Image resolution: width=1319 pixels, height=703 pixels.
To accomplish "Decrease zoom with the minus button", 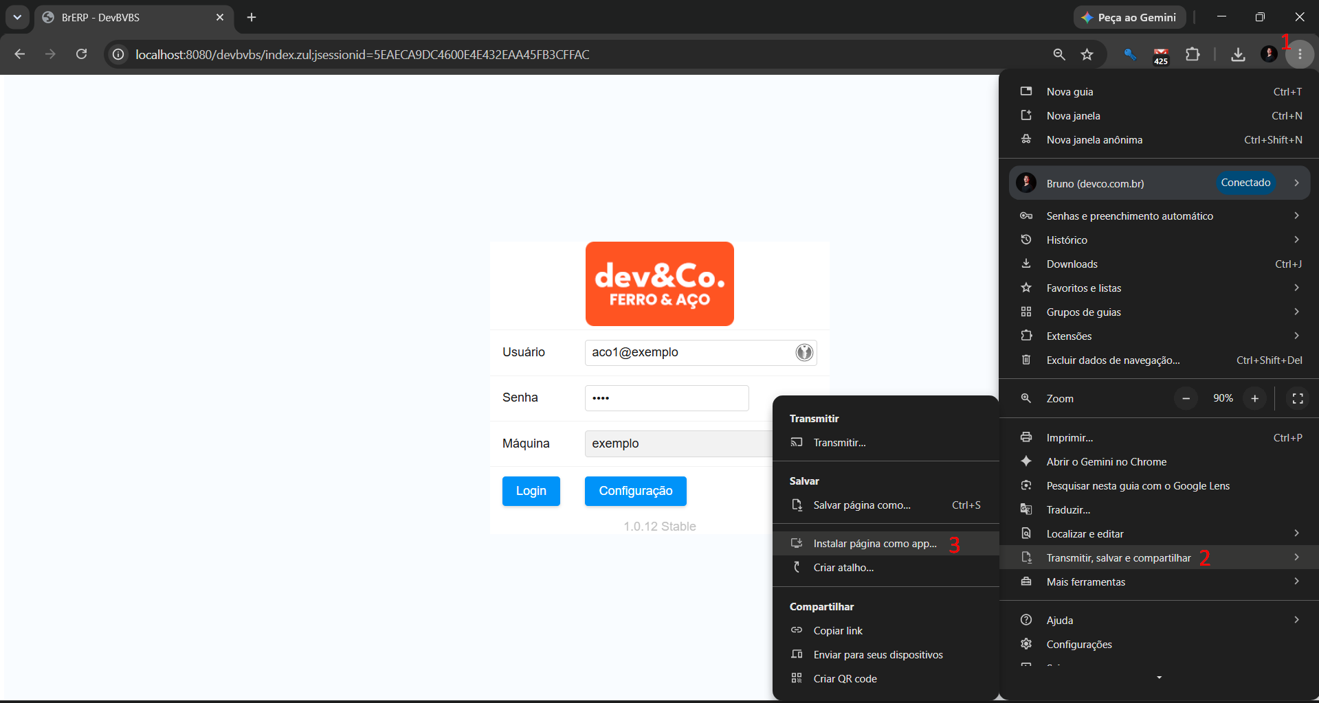I will 1186,398.
